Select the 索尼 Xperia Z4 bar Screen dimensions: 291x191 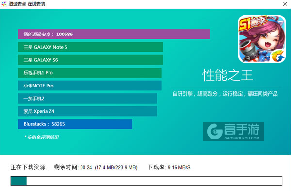pos(87,111)
